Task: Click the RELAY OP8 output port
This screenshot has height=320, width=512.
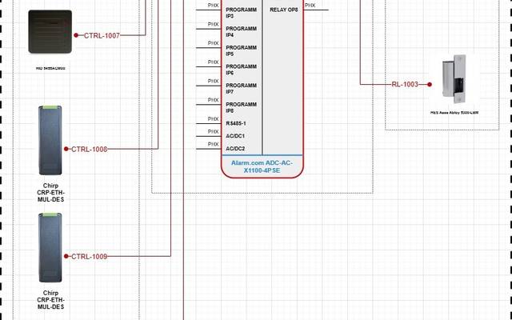Action: tap(283, 9)
